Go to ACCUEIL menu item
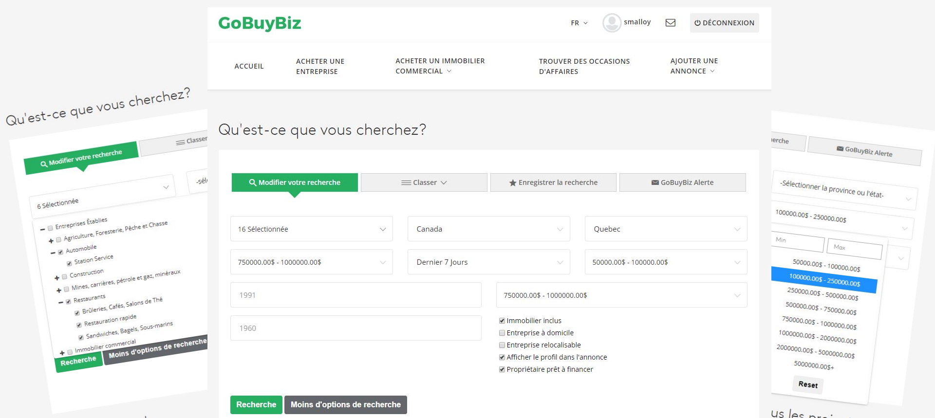Image resolution: width=935 pixels, height=418 pixels. point(249,66)
